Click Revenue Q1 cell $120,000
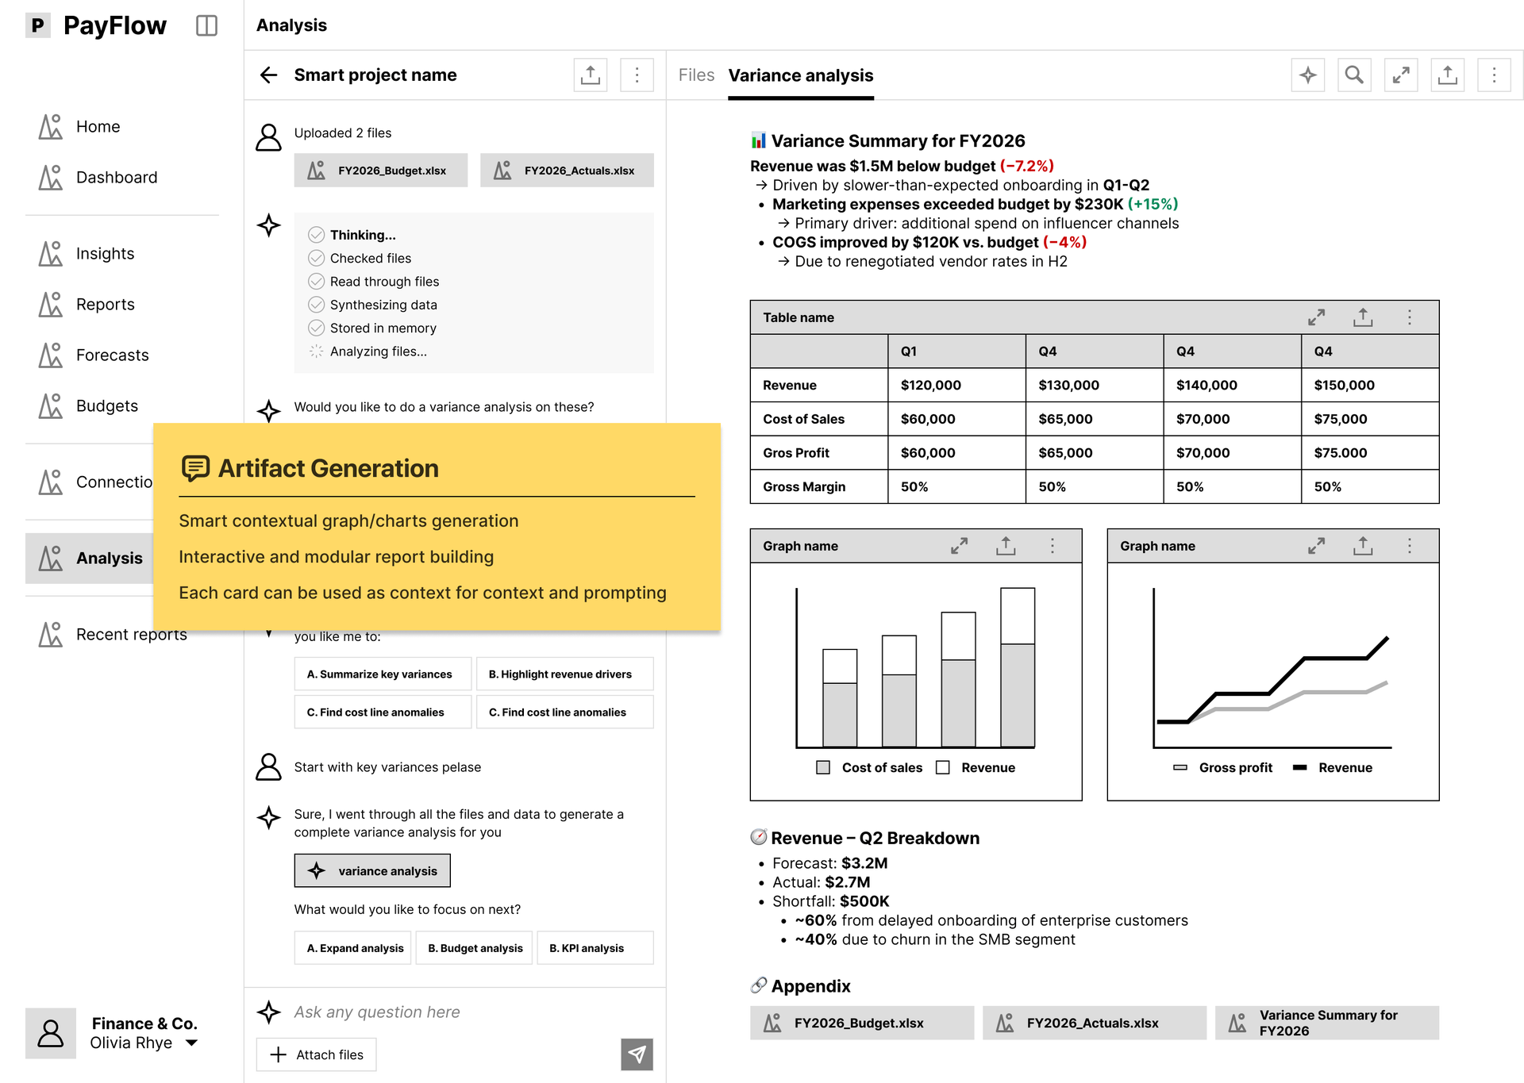The image size is (1524, 1083). (x=956, y=385)
